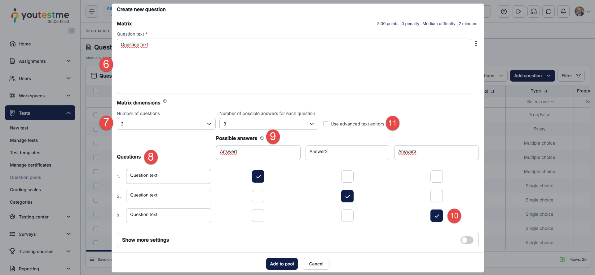
Task: Uncheck Answer1 checkbox for question 1
Action: [x=258, y=176]
